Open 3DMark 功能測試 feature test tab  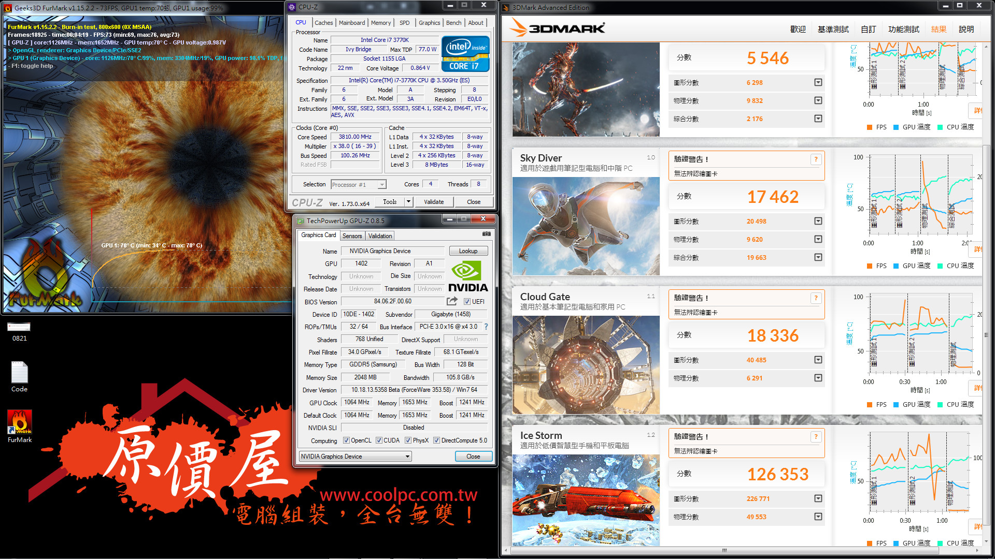coord(904,30)
